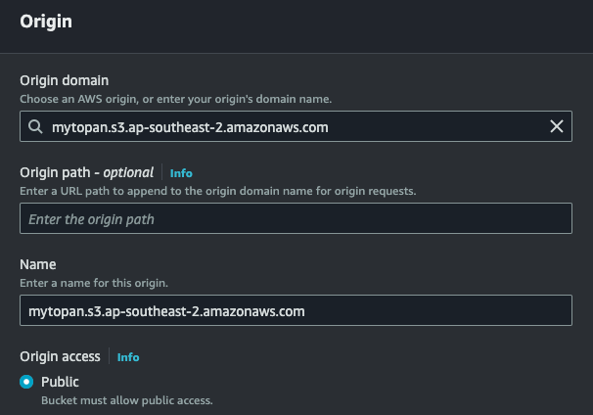Click the magnifier icon in Origin domain
593x415 pixels.
click(x=35, y=126)
